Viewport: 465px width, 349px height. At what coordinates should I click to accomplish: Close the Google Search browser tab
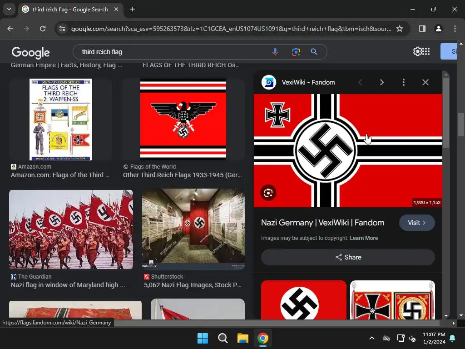116,9
